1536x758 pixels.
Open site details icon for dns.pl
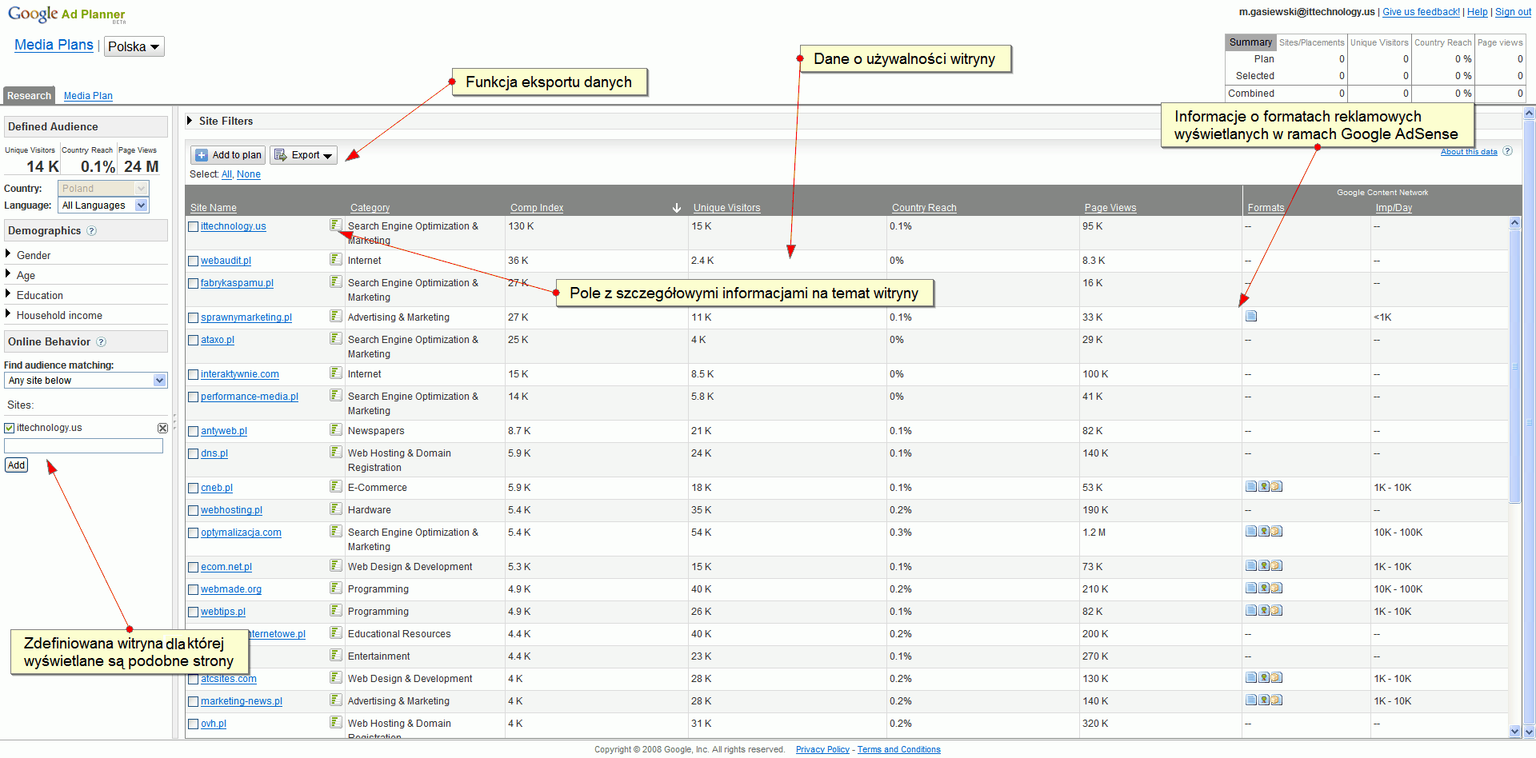point(336,452)
